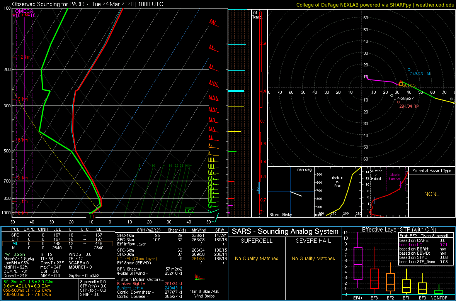Click the orange cloud-layer mean wind square marker
Viewport: 456px width, 301px height.
click(401, 84)
